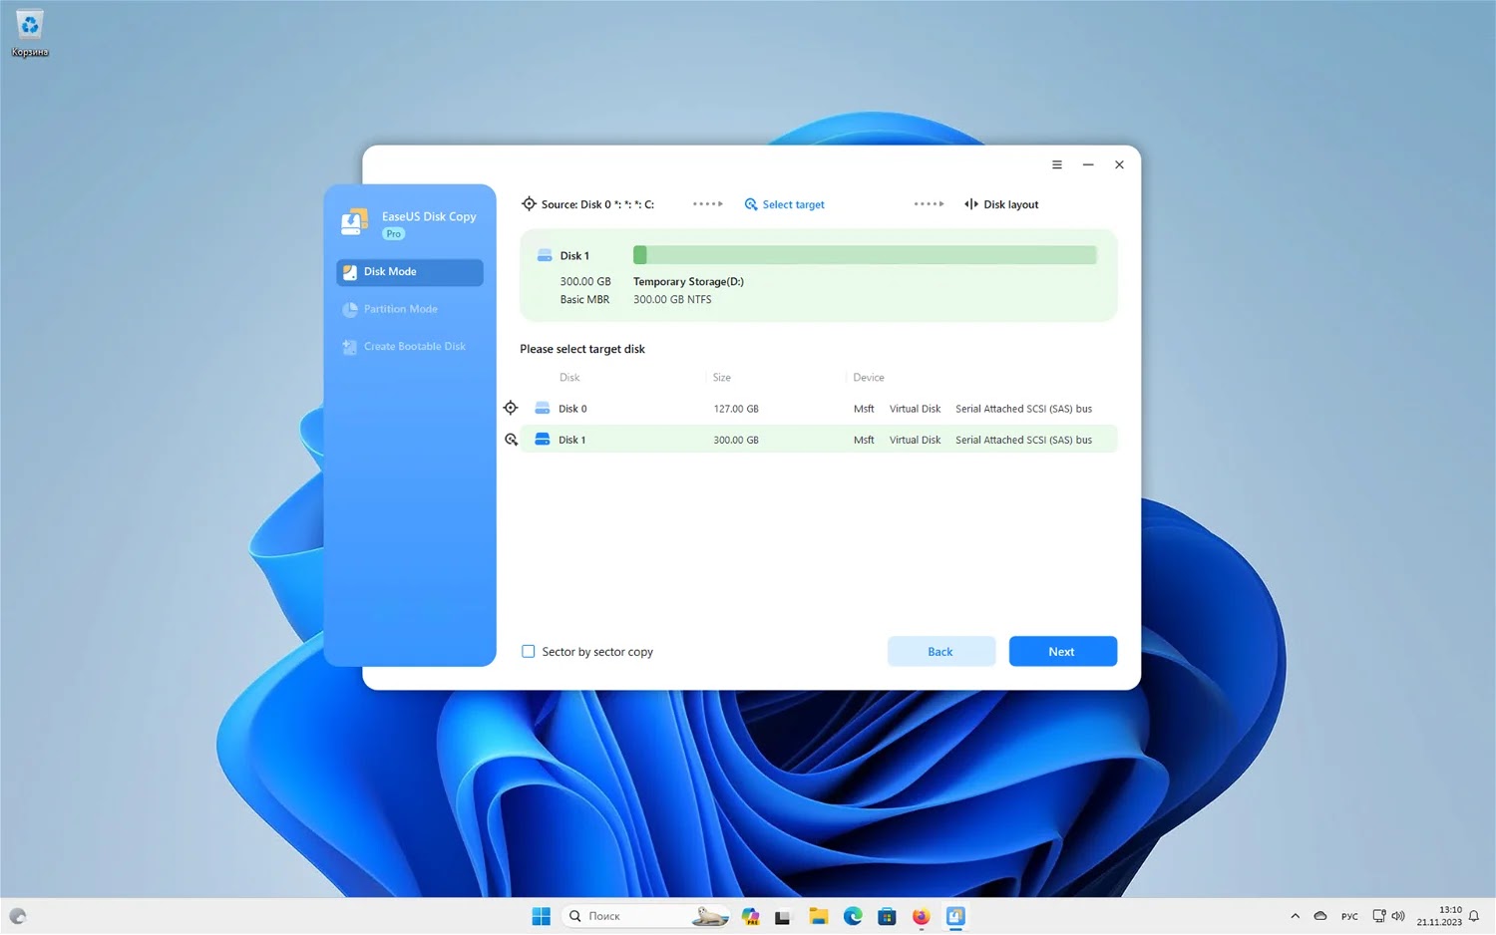Click the taskbar search field

646,916
